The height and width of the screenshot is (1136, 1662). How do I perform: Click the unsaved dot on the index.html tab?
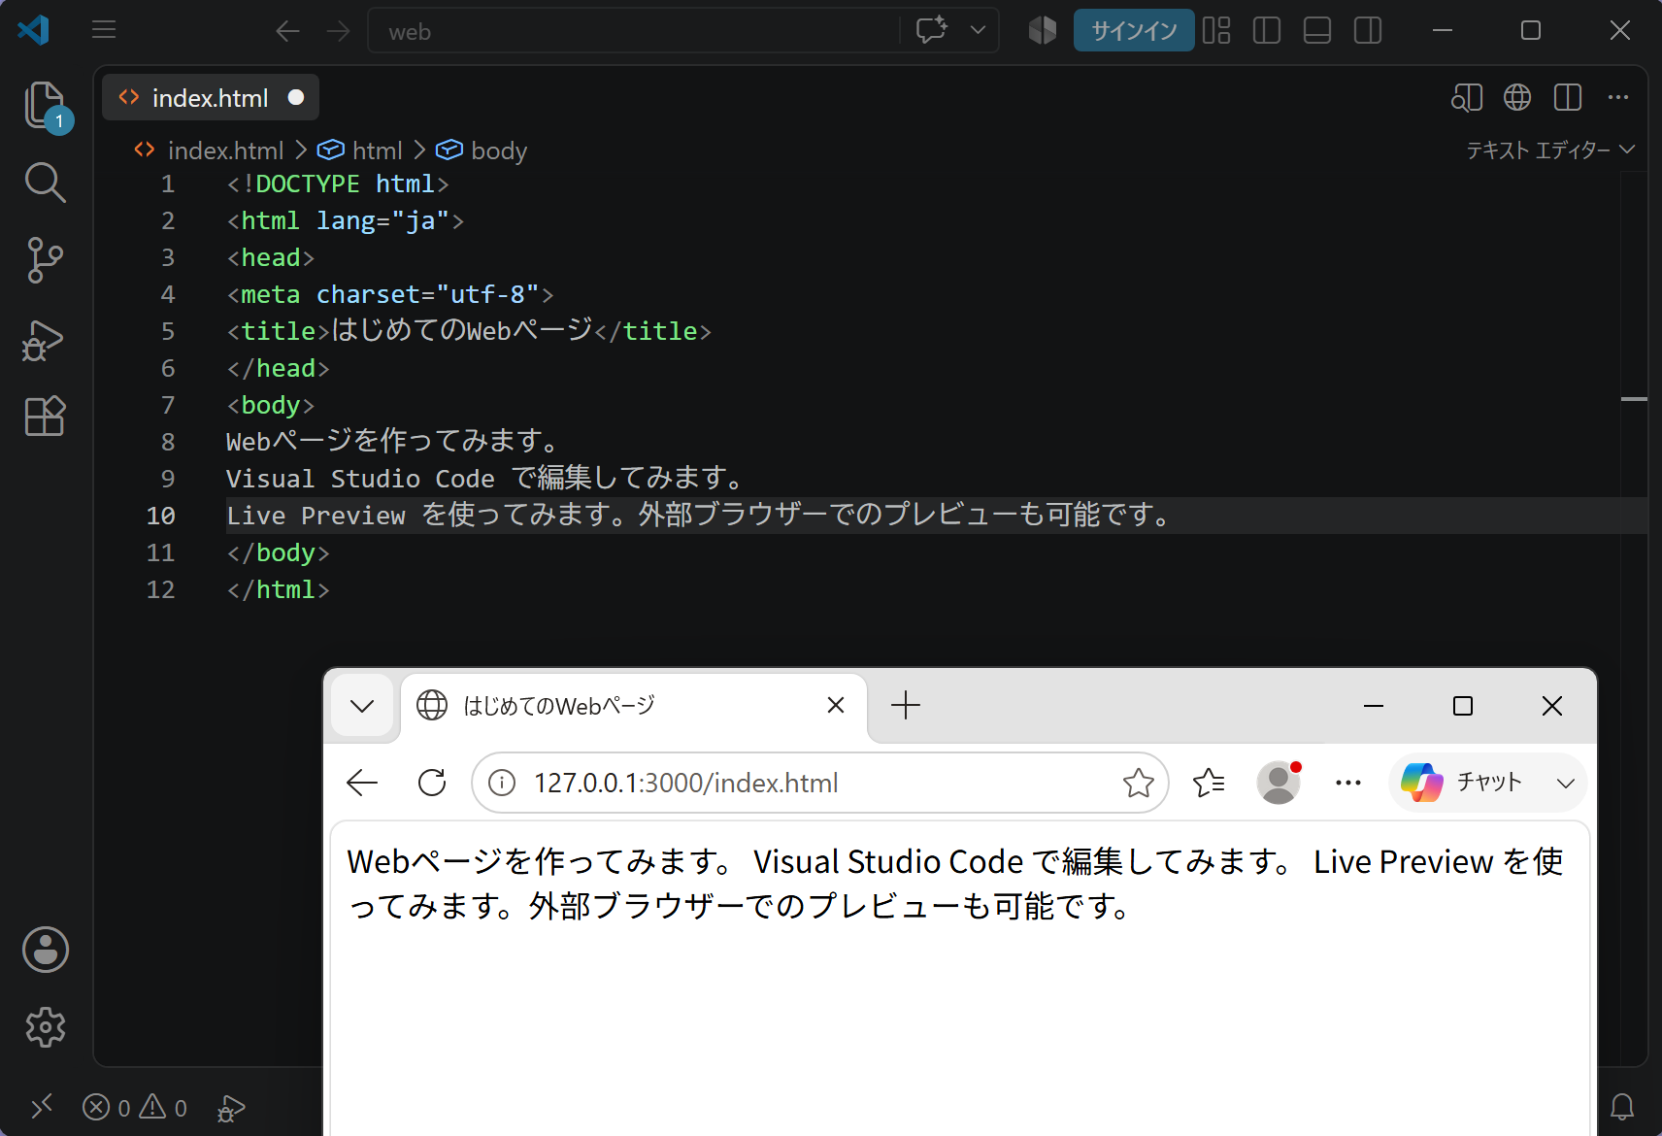[296, 97]
